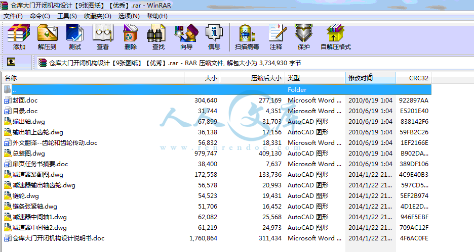Click packed size 277,169
Viewport: 474px width, 252px height.
point(270,100)
